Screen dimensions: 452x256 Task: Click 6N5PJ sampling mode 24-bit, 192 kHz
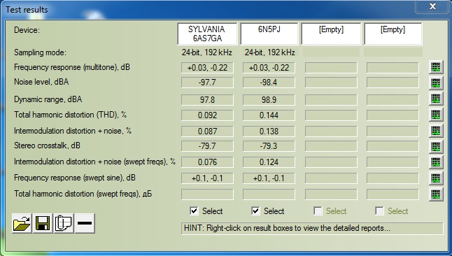point(270,52)
